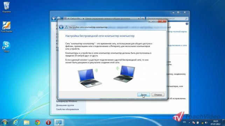Click the yellow tray notification icon
The image size is (225, 126).
coord(202,123)
